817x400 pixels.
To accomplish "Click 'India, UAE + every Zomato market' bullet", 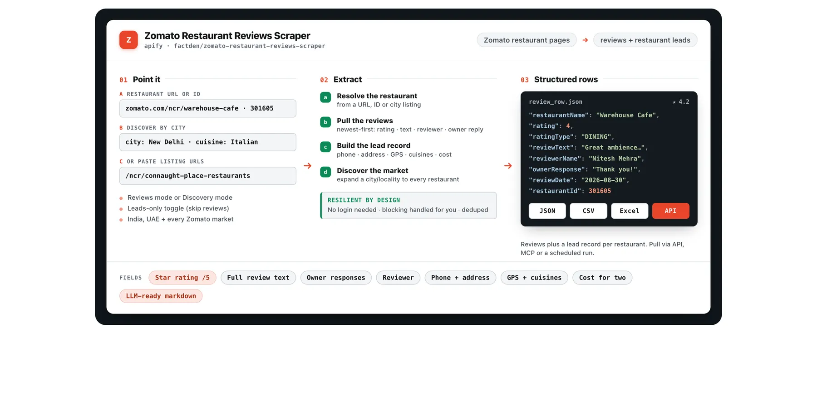I will [181, 219].
